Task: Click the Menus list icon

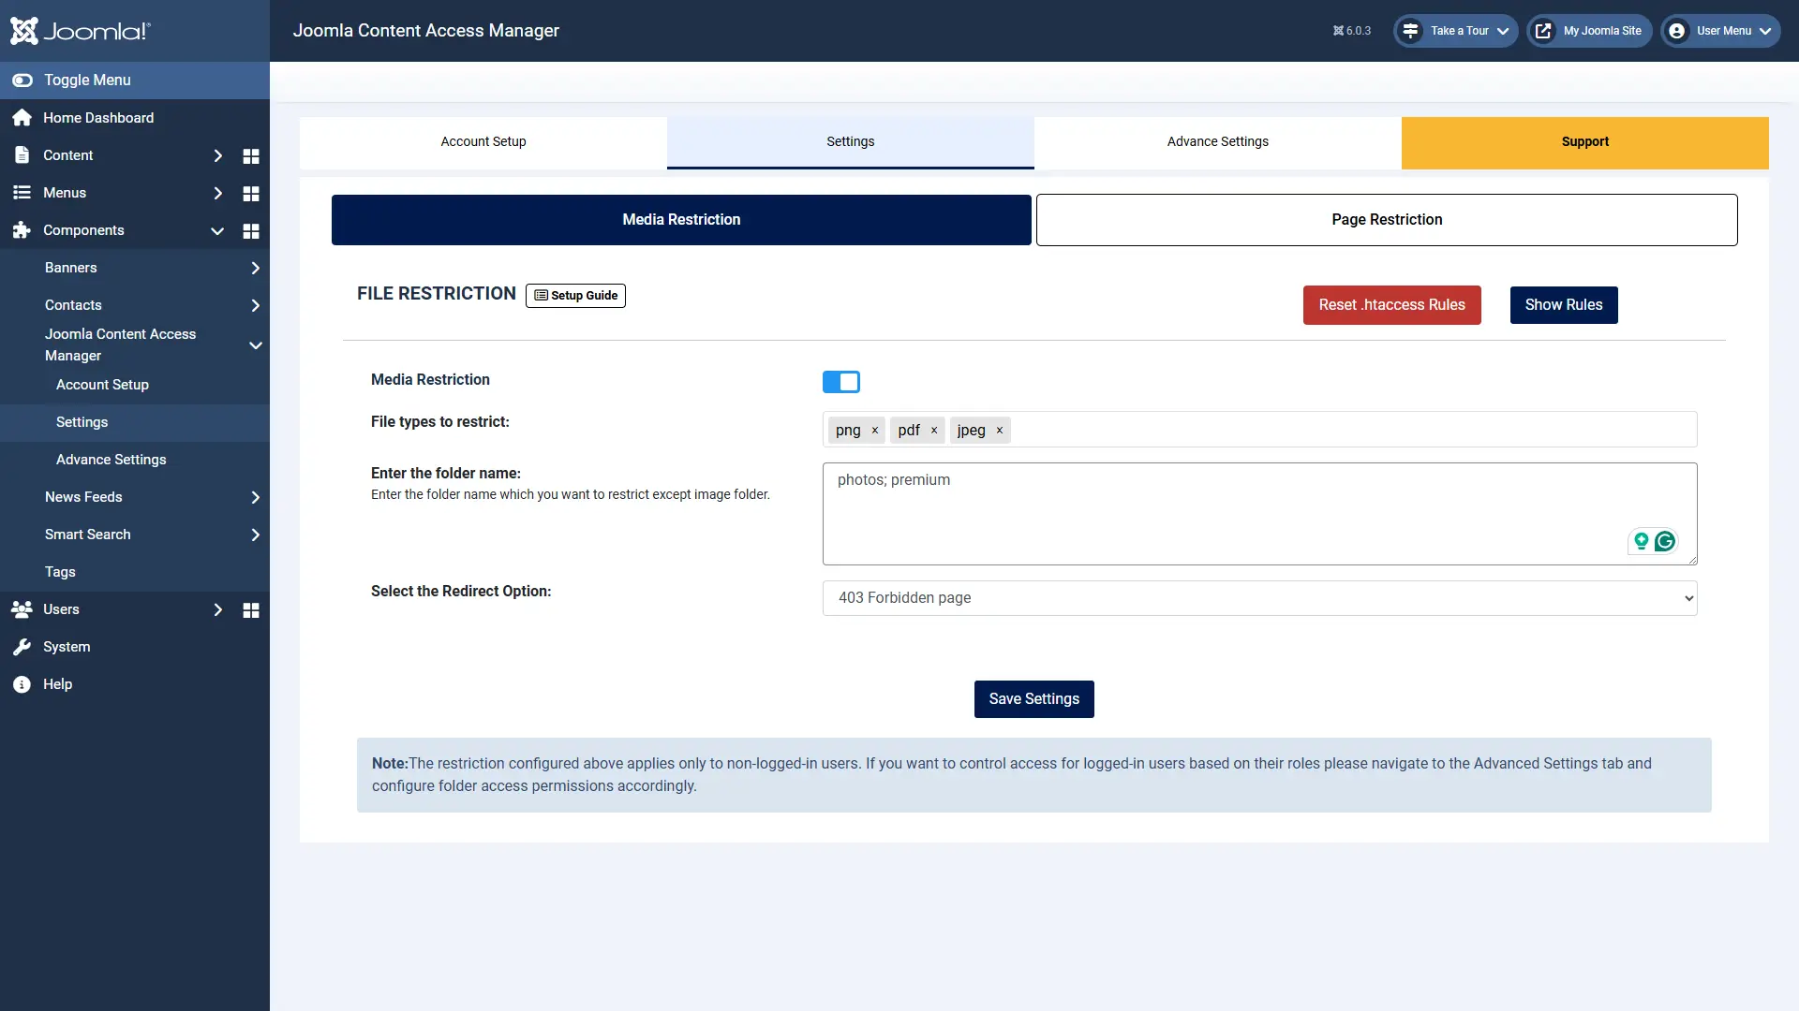Action: tap(22, 193)
